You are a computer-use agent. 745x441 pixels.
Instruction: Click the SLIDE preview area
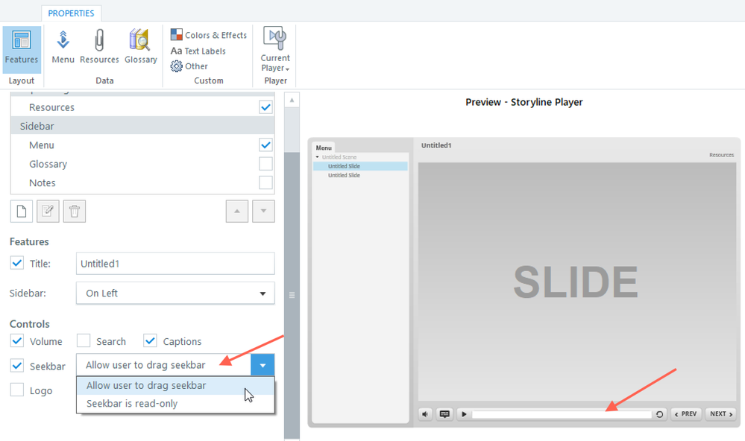click(576, 282)
